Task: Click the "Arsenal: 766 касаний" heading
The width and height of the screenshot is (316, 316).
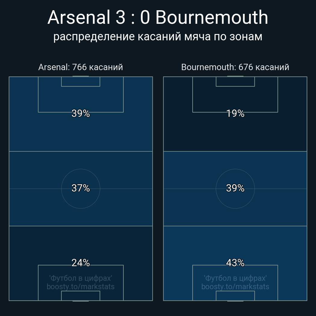Action: pyautogui.click(x=80, y=67)
